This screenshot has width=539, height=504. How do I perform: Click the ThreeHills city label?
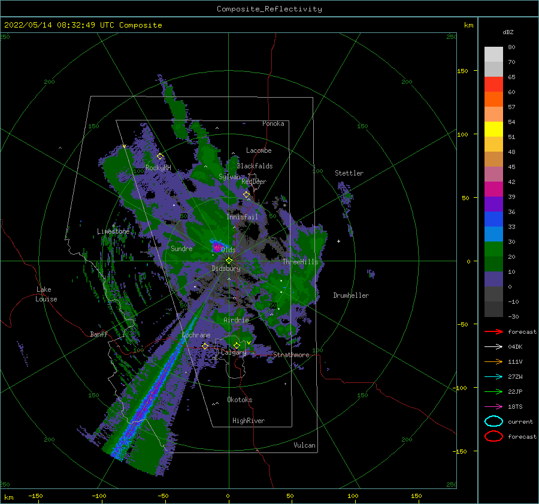301,262
